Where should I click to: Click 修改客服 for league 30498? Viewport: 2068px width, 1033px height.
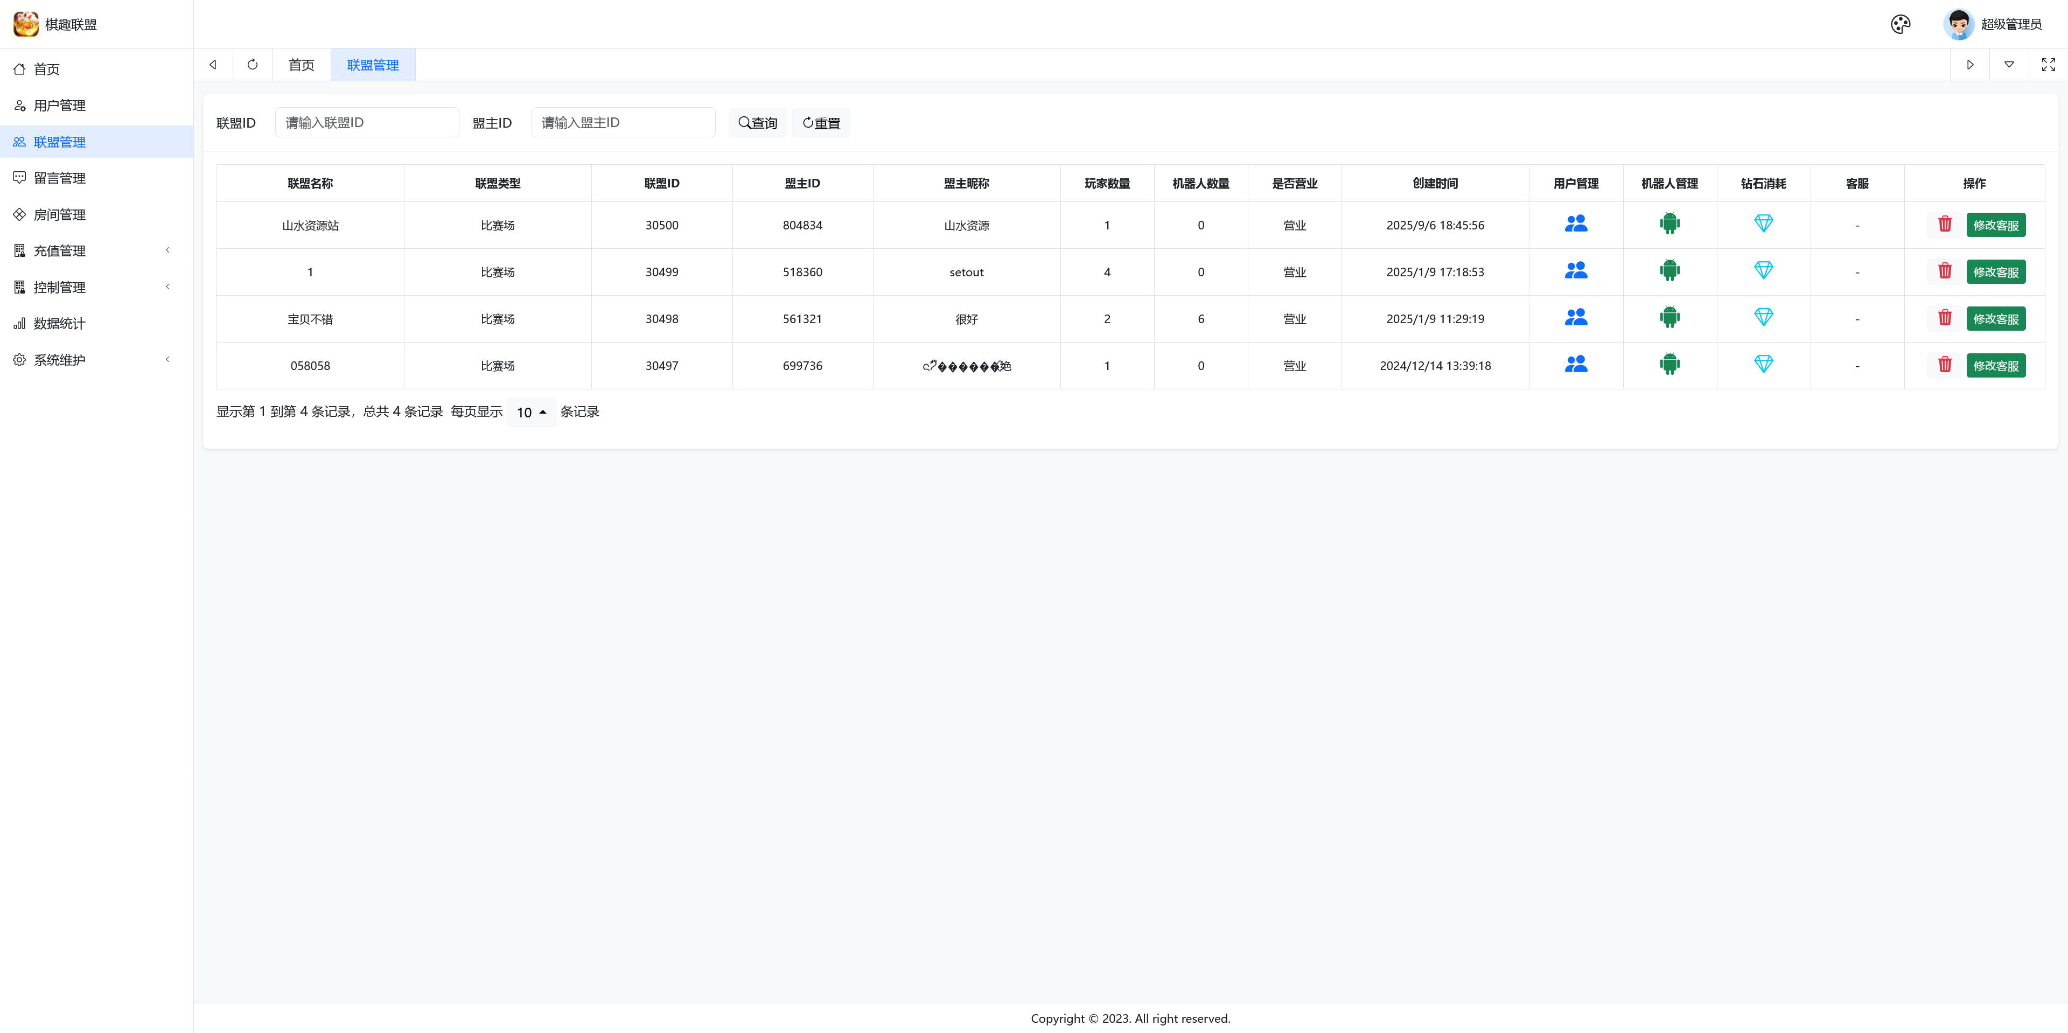(x=1995, y=319)
